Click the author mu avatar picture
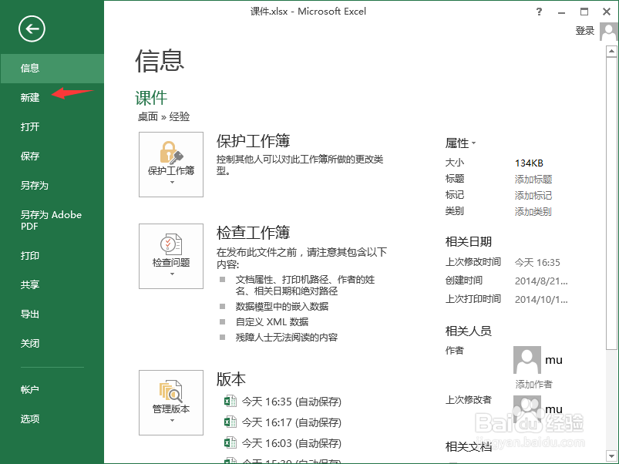Image resolution: width=619 pixels, height=464 pixels. [x=527, y=360]
